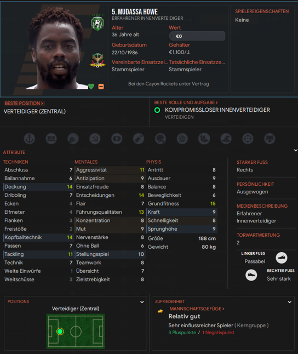
Task: Open the Beste Position link
Action: pos(24,104)
